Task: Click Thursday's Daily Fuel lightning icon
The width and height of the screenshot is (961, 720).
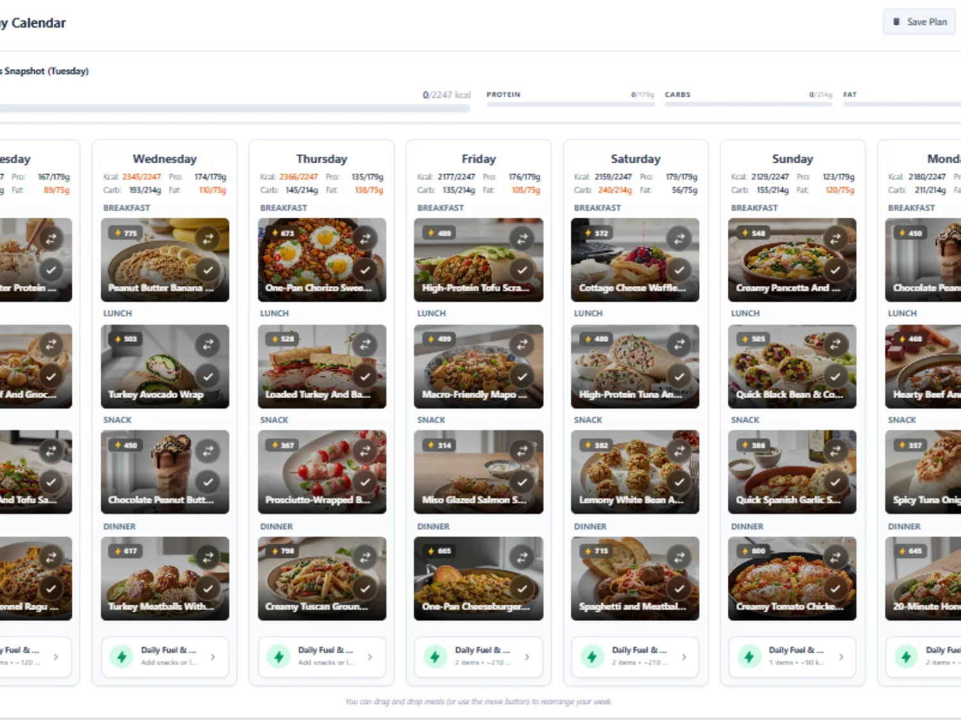Action: click(278, 657)
